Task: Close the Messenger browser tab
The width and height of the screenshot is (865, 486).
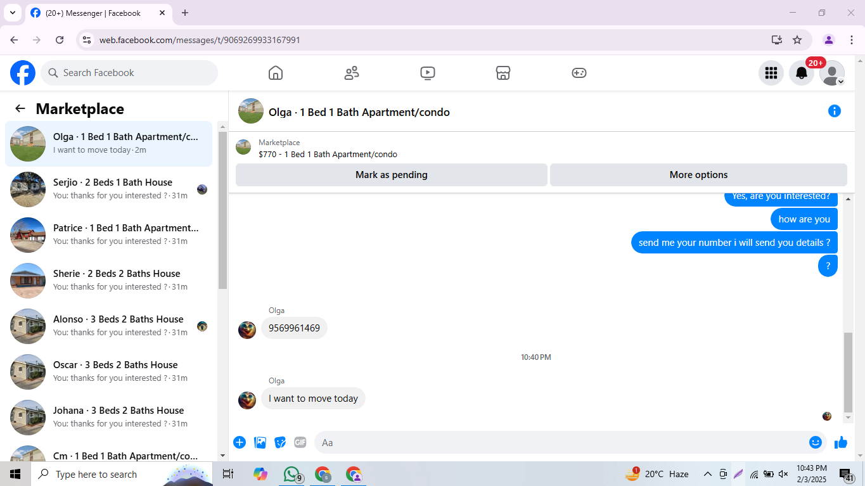Action: (162, 13)
